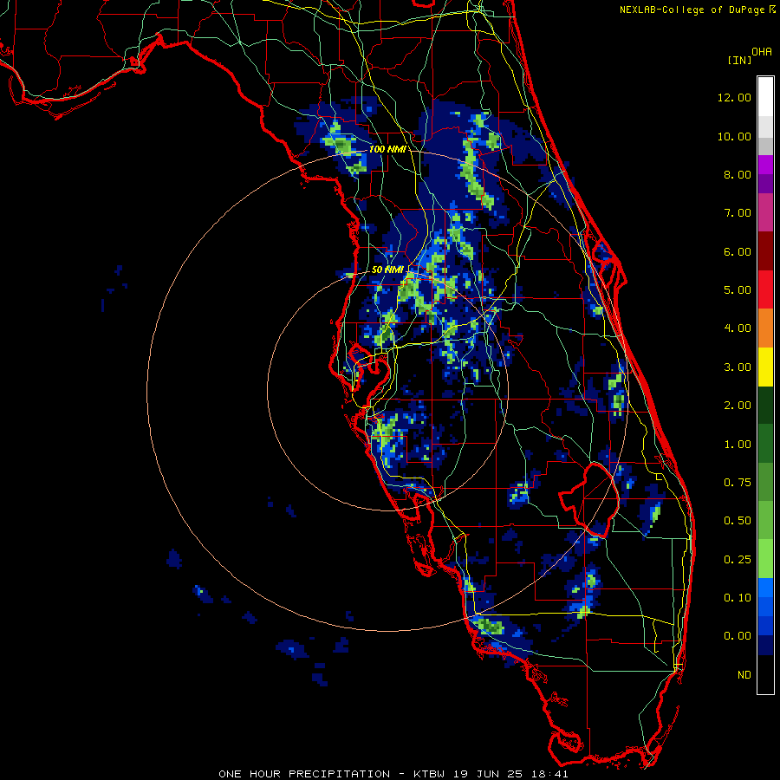Click the 0.10 legend value
780x780 pixels.
[738, 598]
